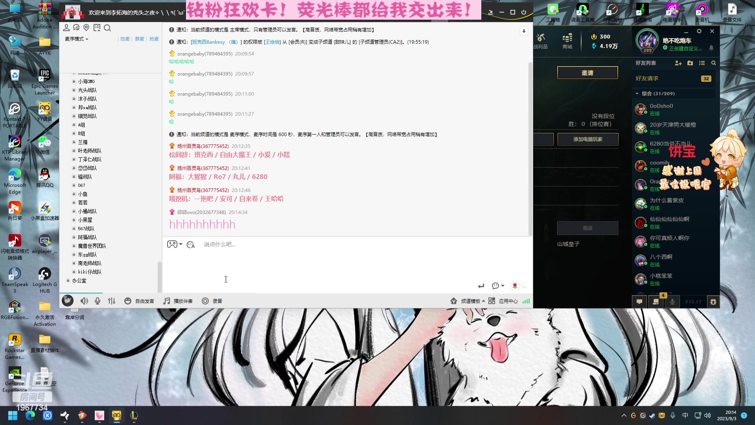Image resolution: width=755 pixels, height=425 pixels.
Task: Open Microsoft Edge from the taskbar
Action: pyautogui.click(x=30, y=416)
